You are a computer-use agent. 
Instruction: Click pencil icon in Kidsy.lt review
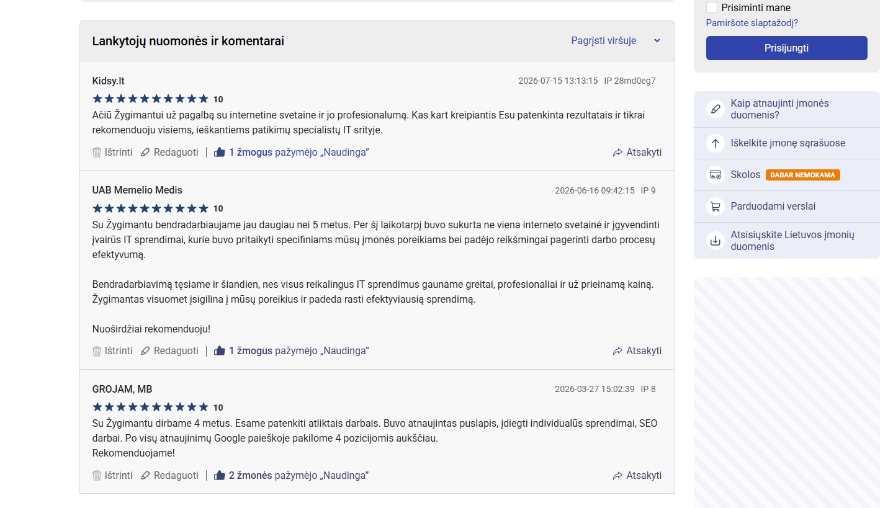[x=145, y=152]
